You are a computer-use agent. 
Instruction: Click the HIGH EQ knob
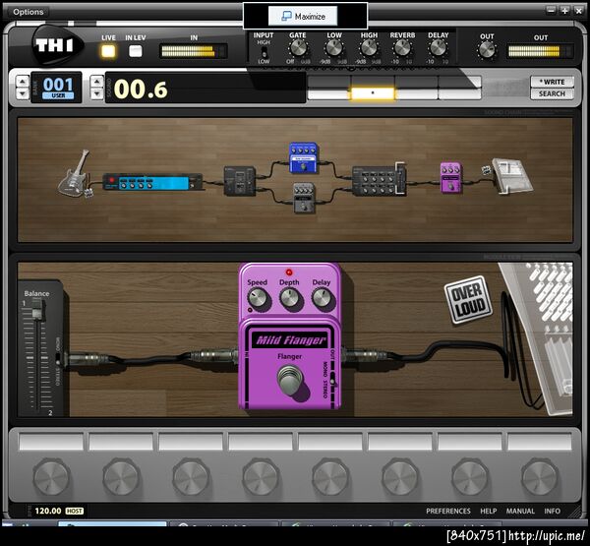pyautogui.click(x=369, y=48)
